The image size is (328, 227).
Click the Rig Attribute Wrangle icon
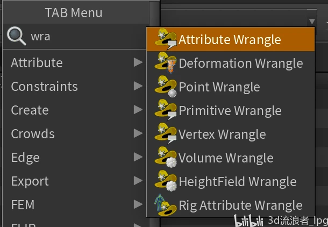click(x=165, y=205)
